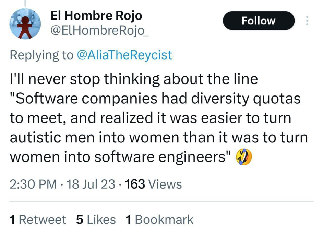Show who gave the 5 Likes
Viewport: 323px width, 230px height.
[96, 219]
